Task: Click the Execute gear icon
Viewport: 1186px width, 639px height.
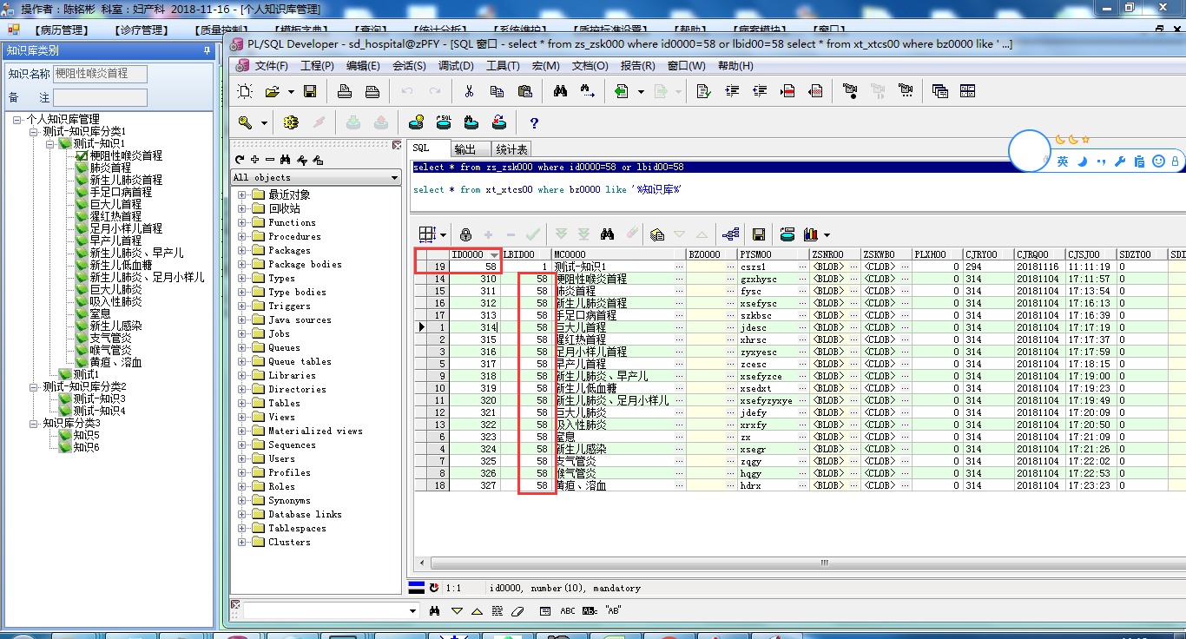Action: click(291, 122)
